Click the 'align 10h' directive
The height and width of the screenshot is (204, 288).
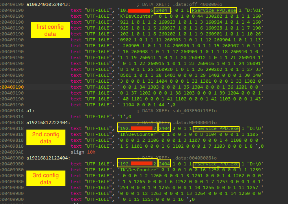84,152
